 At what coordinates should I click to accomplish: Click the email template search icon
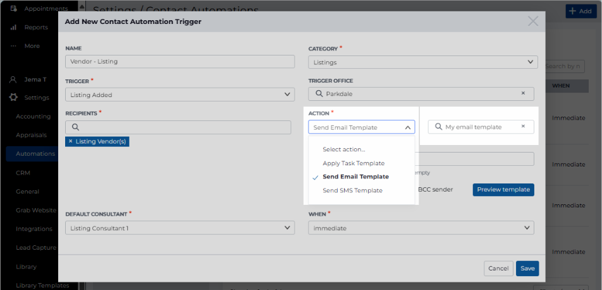438,127
